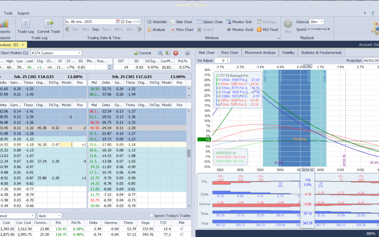Image resolution: width=379 pixels, height=237 pixels.
Task: Click the Vol Adjust value field
Action: click(x=220, y=60)
